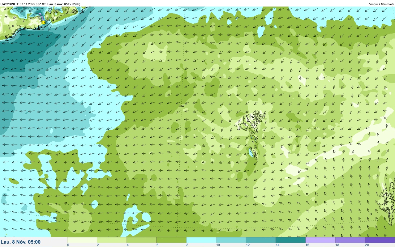
Task: Click the teal 12–14 legend swatch
Action: 261,240
